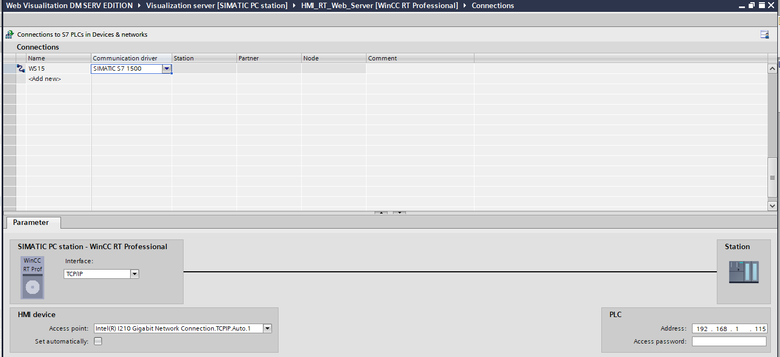This screenshot has width=780, height=357.
Task: Toggle the Set automatically checkbox
Action: [x=98, y=341]
